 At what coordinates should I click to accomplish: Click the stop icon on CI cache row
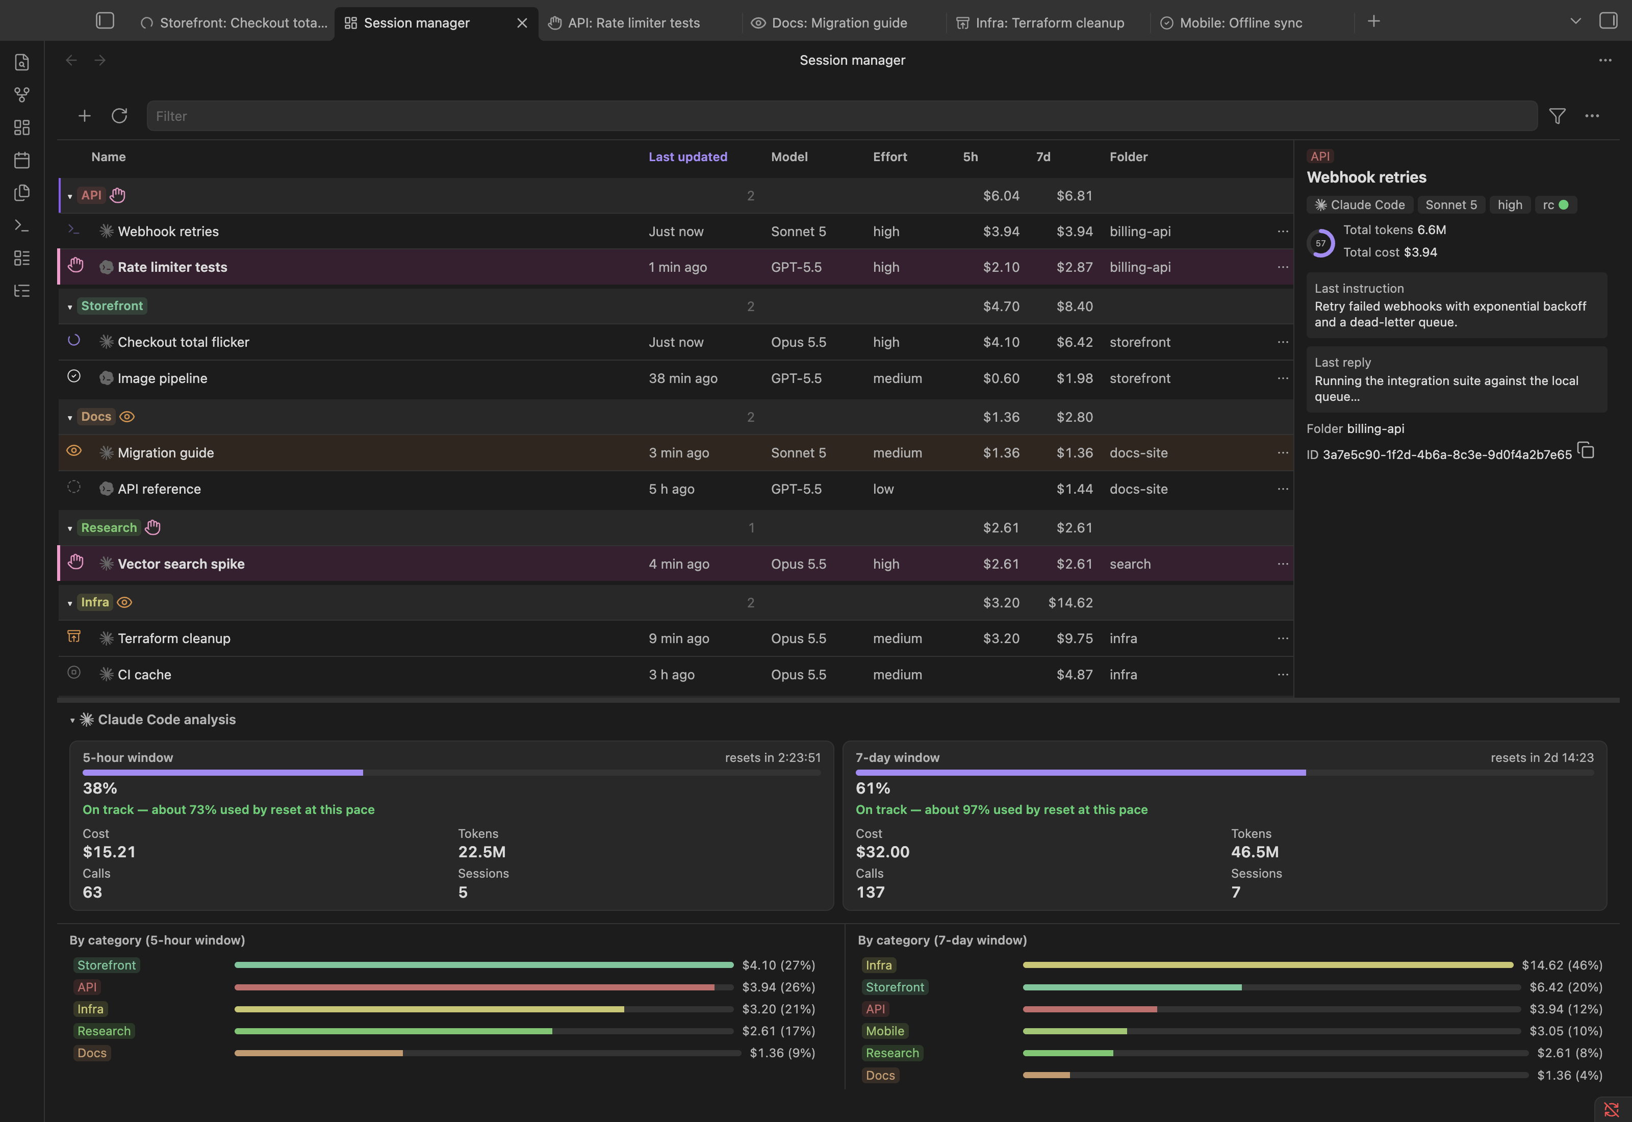point(74,672)
